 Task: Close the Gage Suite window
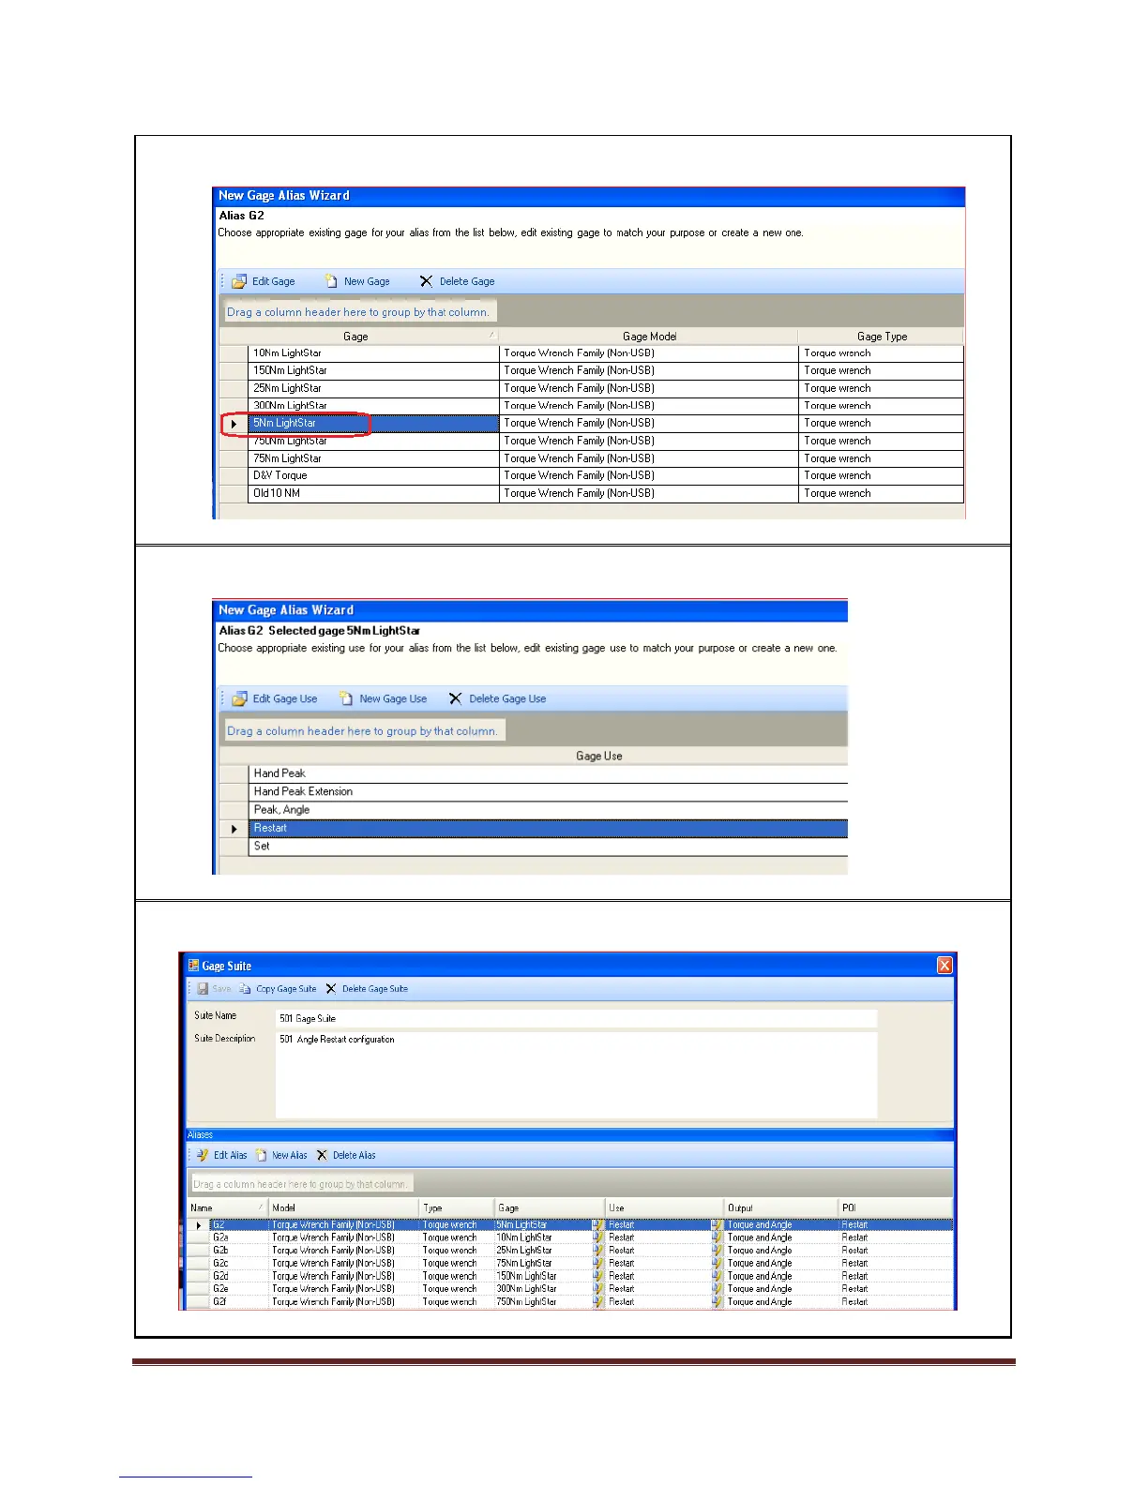click(944, 965)
